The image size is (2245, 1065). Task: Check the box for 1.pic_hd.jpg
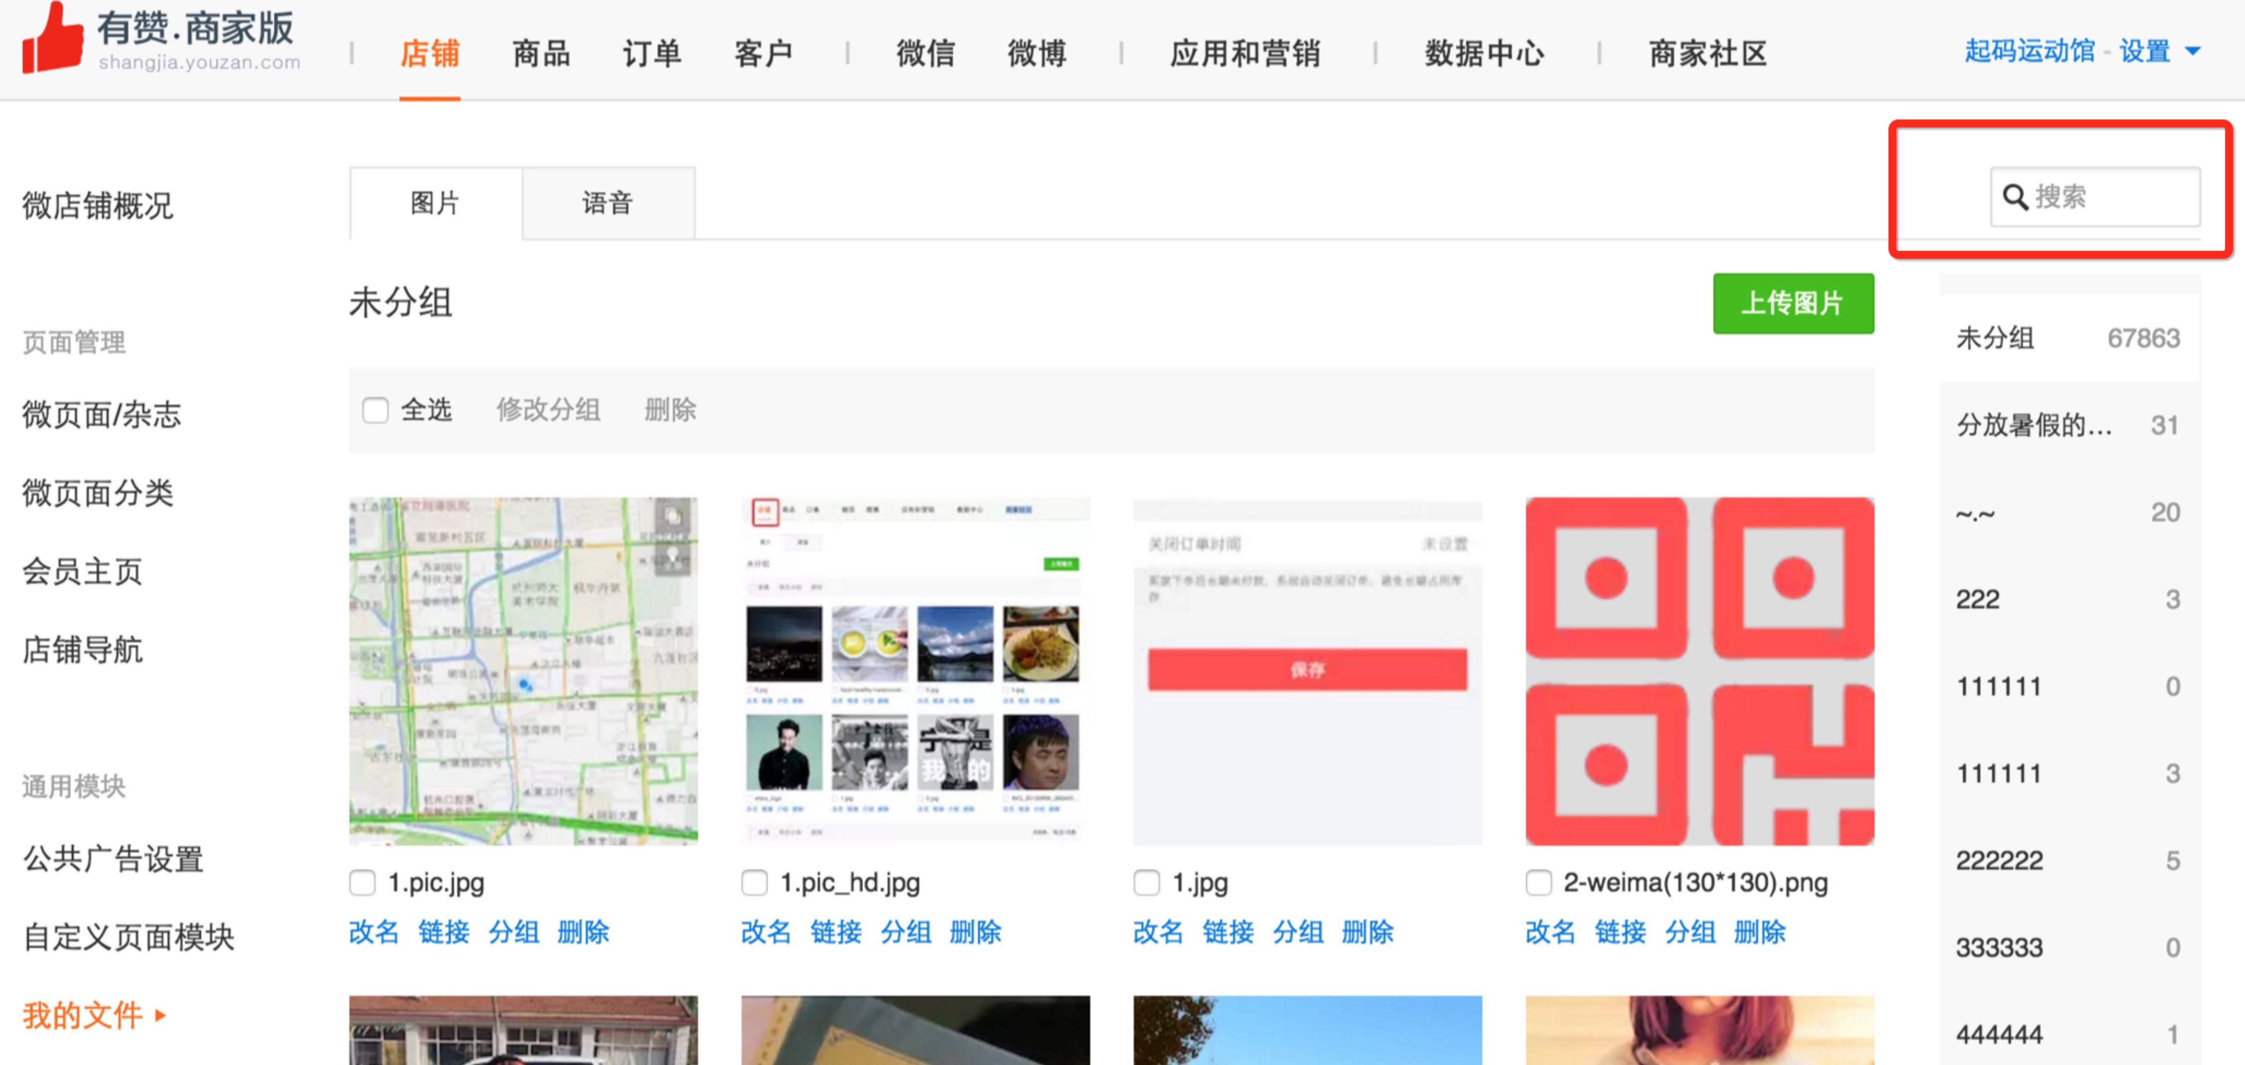coord(755,883)
